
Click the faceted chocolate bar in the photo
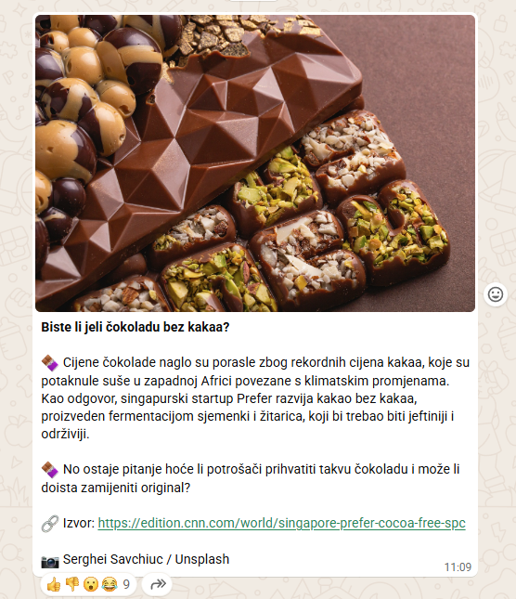(199, 145)
